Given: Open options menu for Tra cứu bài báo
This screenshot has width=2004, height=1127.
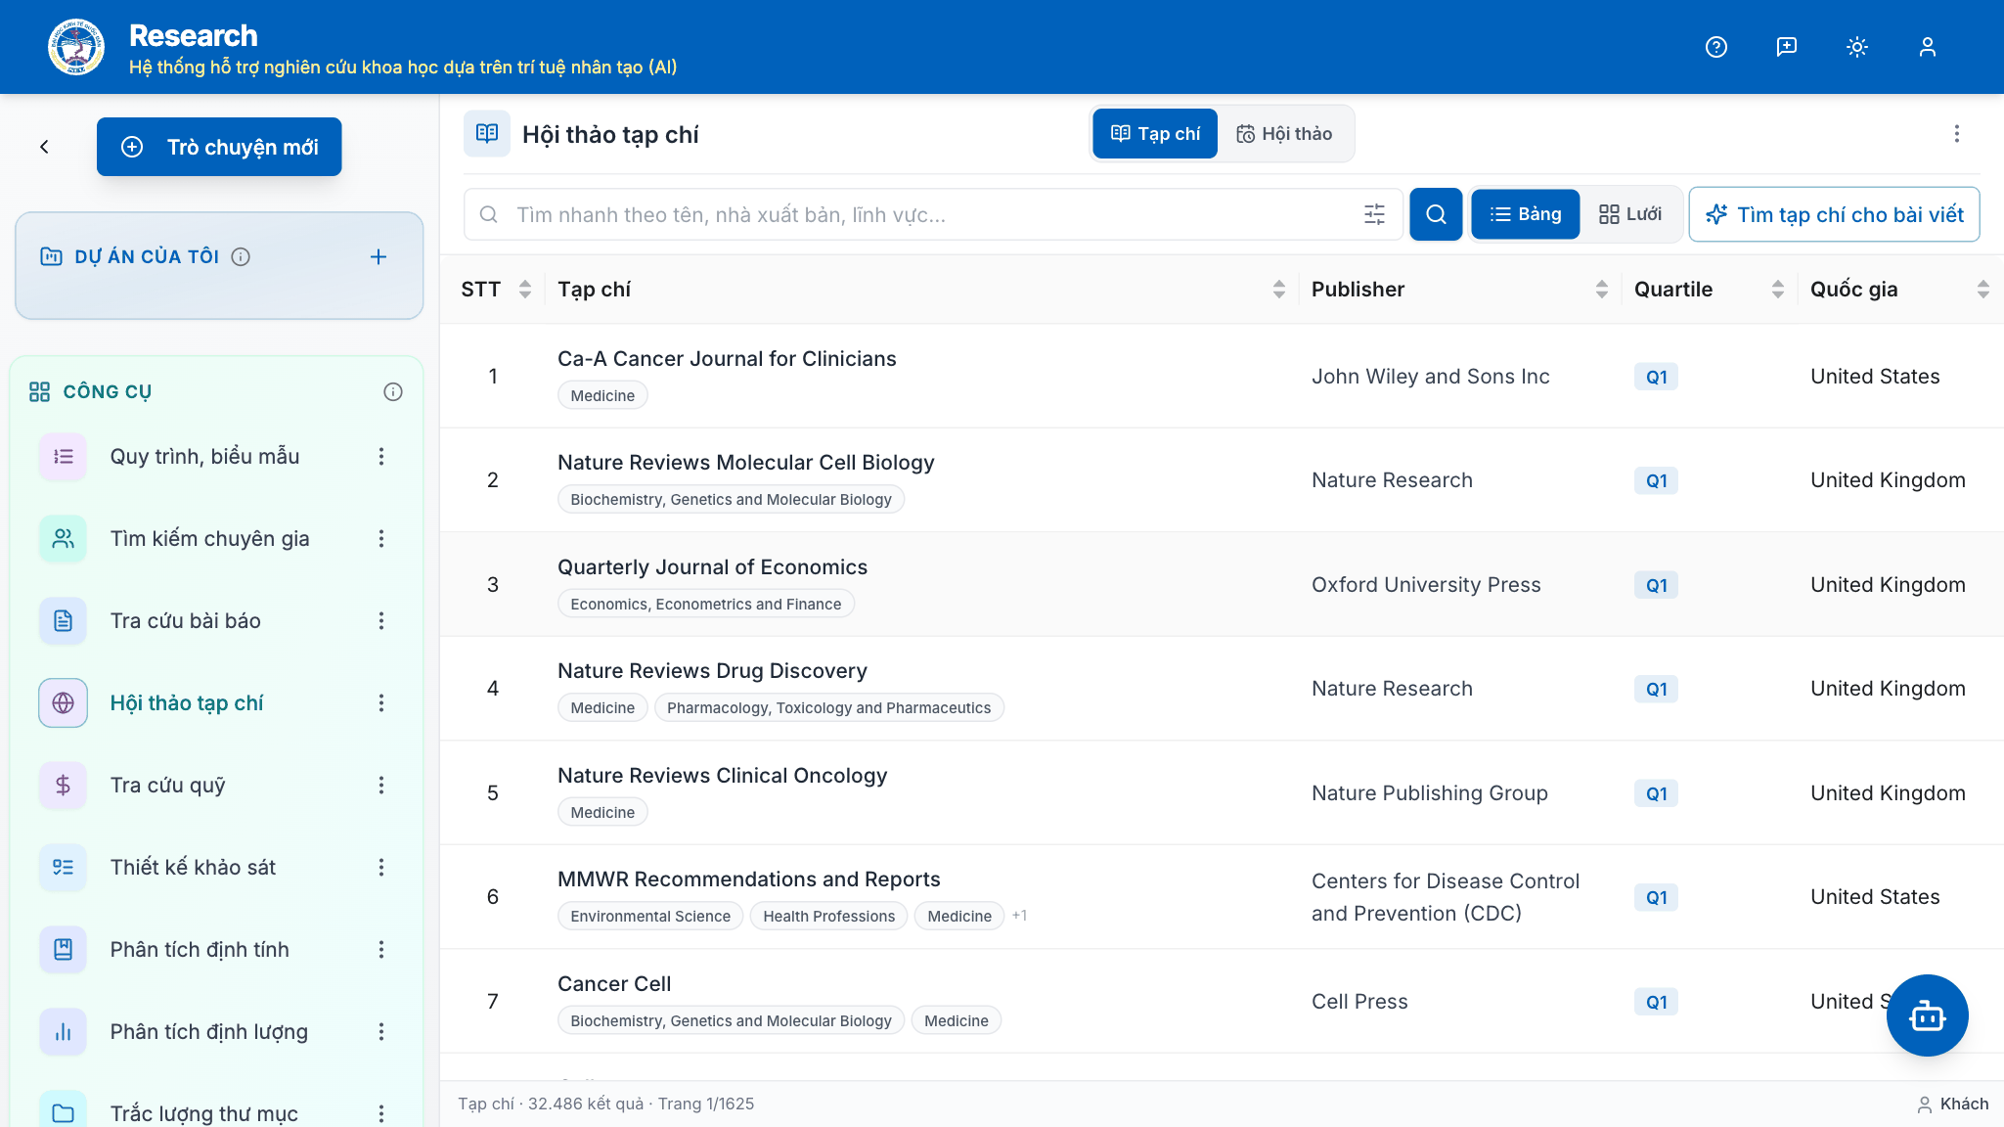Looking at the screenshot, I should [x=381, y=621].
